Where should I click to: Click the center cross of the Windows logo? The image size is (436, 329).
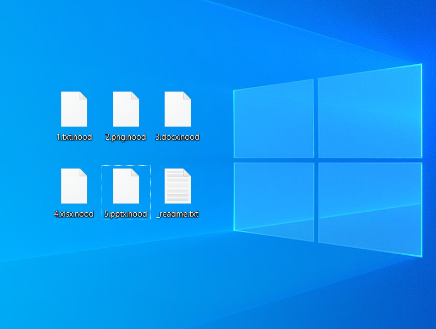coord(316,160)
